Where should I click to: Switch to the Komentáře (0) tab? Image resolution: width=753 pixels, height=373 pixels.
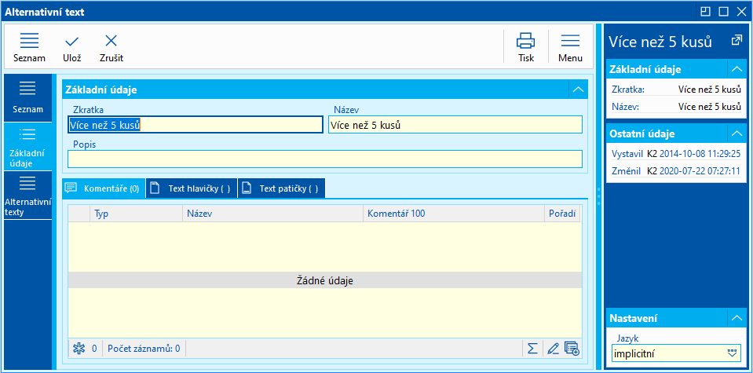[104, 188]
